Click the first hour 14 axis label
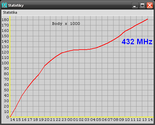This screenshot has width=155, height=125. [12, 120]
